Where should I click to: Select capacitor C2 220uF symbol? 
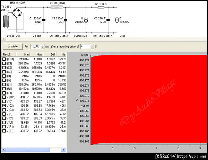pos(66,20)
